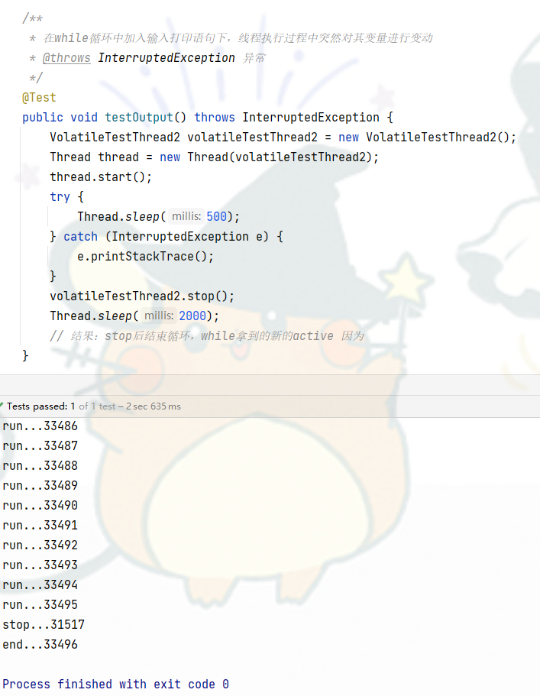This screenshot has height=696, width=540.
Task: Click 'new VolatileTestThread2()' constructor call
Action: tap(424, 138)
